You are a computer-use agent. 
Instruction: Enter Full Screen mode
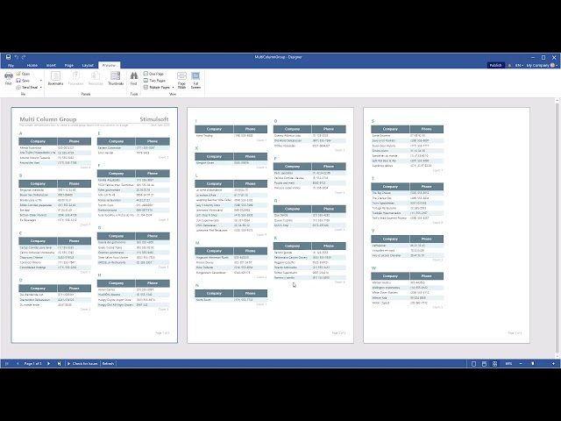click(x=195, y=80)
